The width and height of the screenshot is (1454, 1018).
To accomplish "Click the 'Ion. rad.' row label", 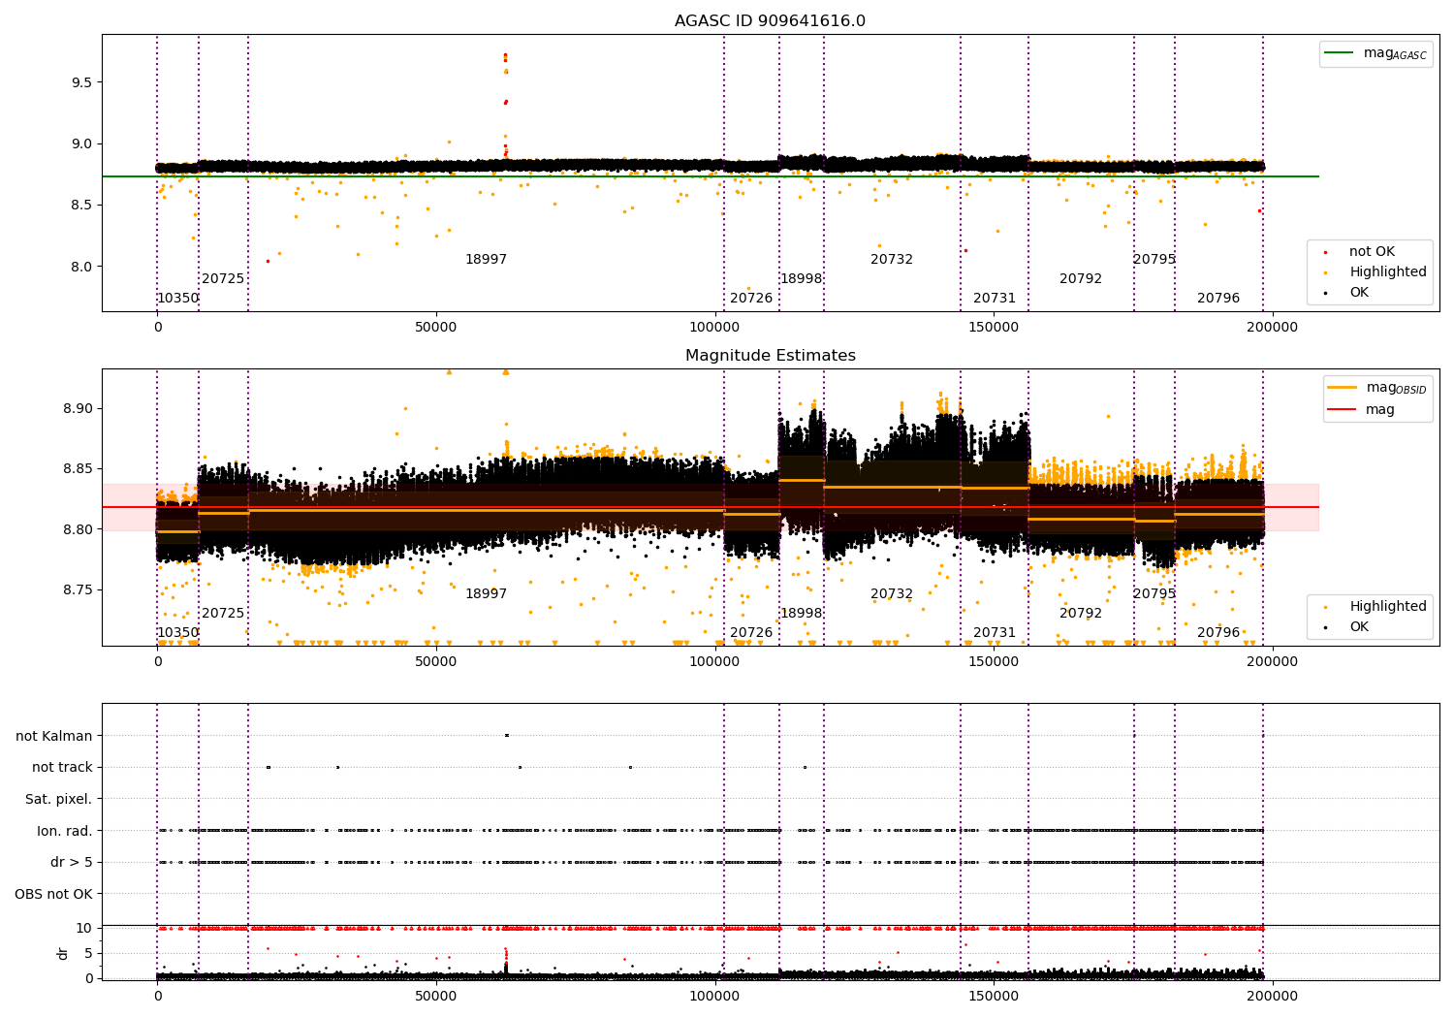I will click(65, 832).
